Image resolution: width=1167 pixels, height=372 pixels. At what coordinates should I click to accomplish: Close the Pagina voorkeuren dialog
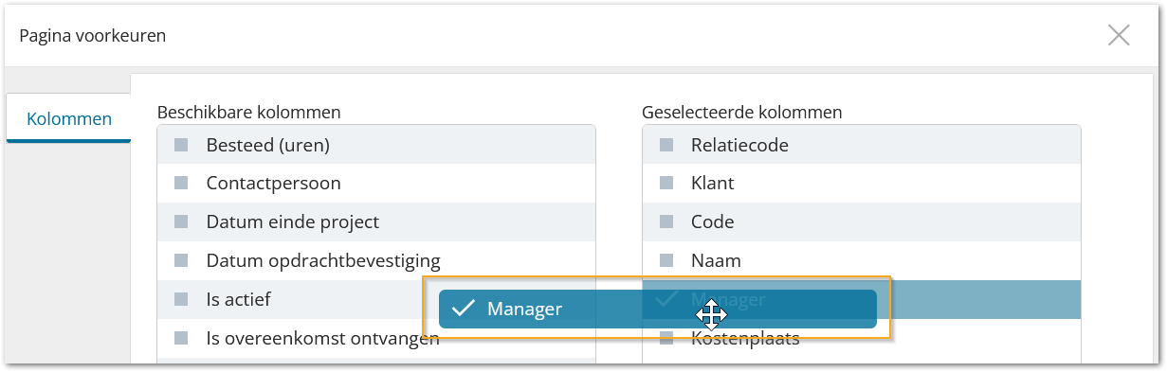click(1119, 36)
